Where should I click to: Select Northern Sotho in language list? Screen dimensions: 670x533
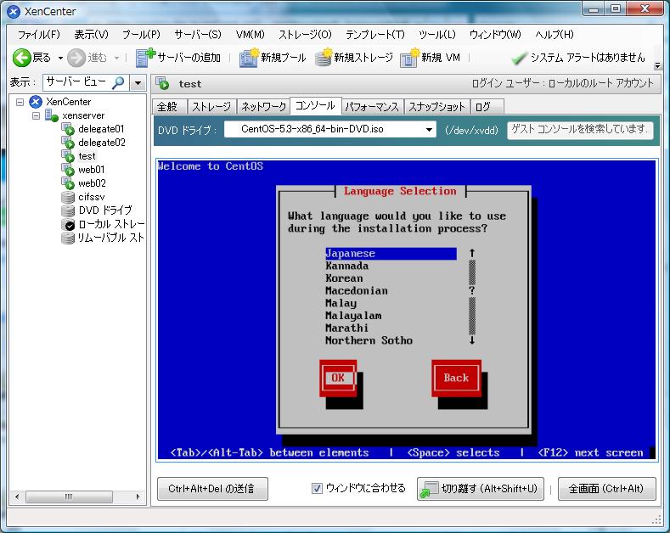tap(369, 340)
